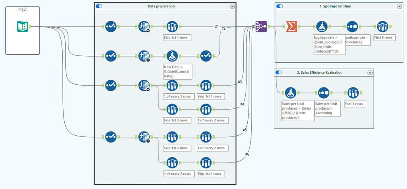The height and width of the screenshot is (189, 407).
Task: Select third-row Data Cleansing tool
Action: tap(144, 85)
